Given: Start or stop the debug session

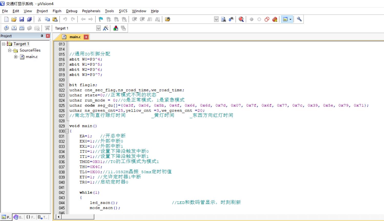Looking at the screenshot, I should [x=241, y=19].
